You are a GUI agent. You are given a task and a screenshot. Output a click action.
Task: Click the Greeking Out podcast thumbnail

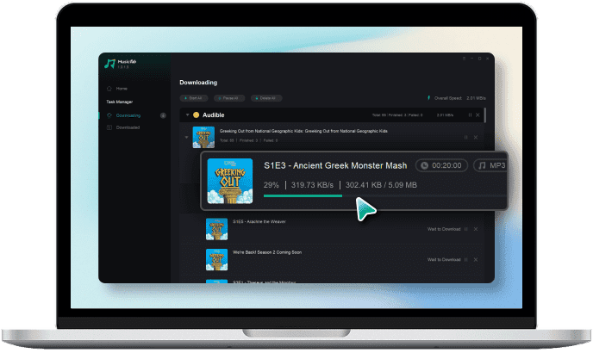[203, 137]
